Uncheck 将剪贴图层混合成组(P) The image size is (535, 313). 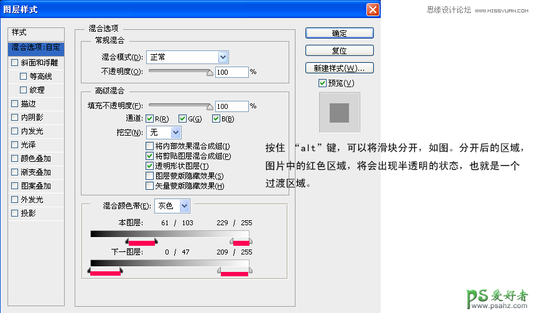click(149, 156)
